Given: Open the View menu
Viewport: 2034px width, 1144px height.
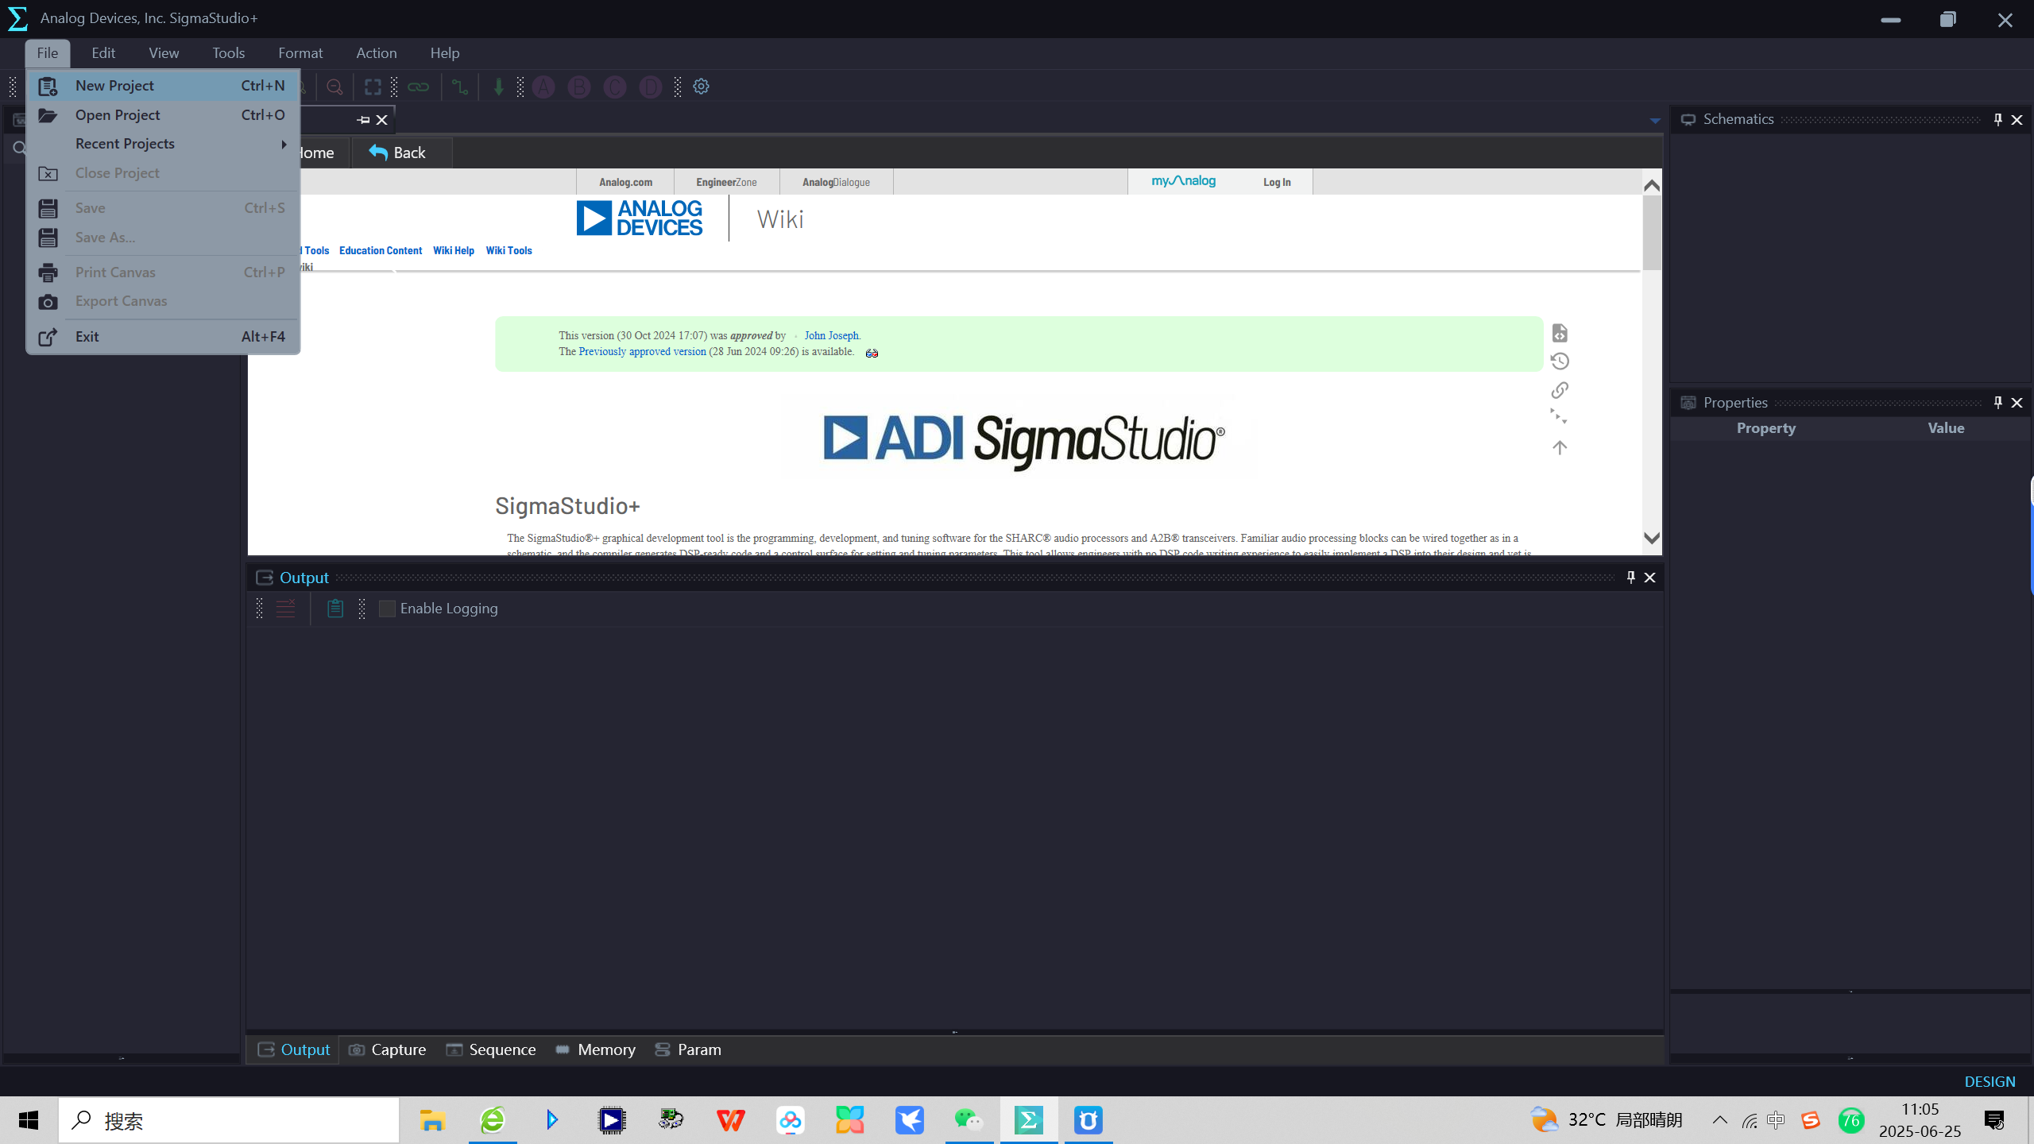Looking at the screenshot, I should click(x=164, y=53).
